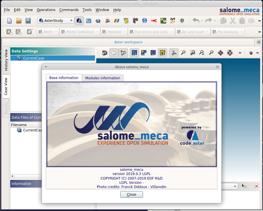Open a study with the folder icon
Image resolution: width=263 pixels, height=211 pixels.
pos(19,21)
